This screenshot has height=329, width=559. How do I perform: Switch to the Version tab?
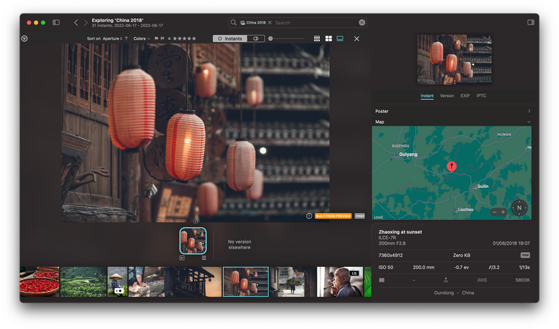coord(447,96)
